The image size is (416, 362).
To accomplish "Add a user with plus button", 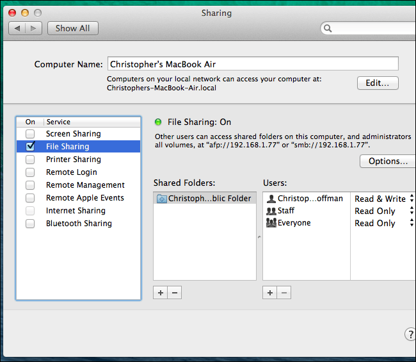I will click(x=270, y=293).
